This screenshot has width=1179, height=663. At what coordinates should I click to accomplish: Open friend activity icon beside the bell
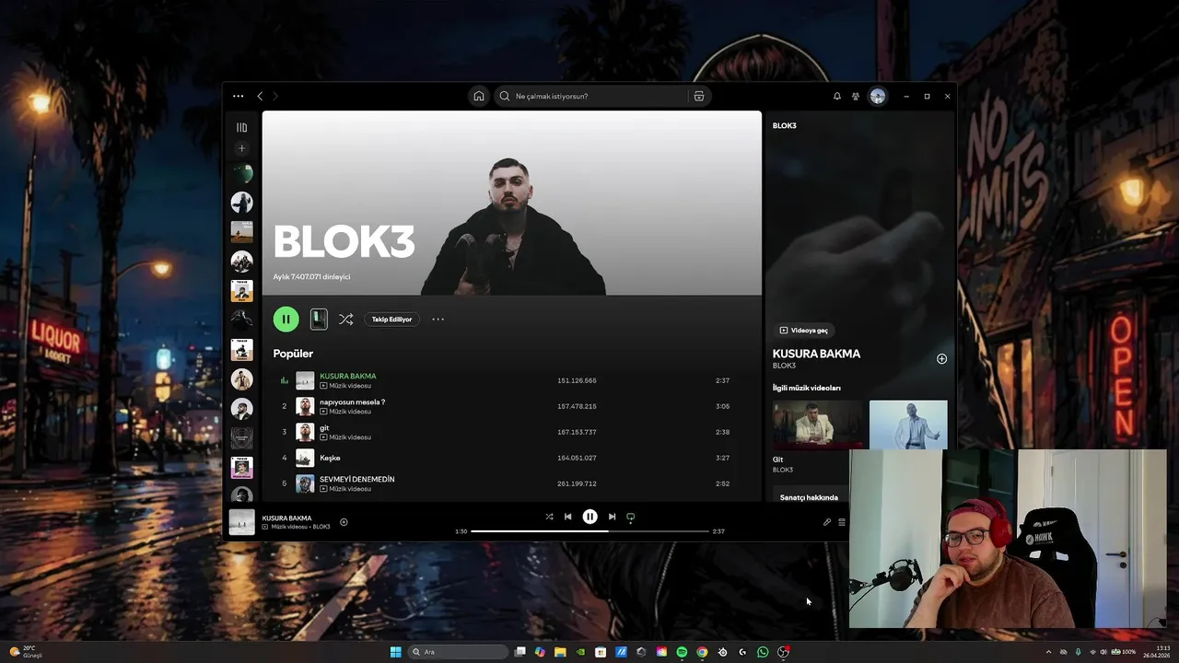pyautogui.click(x=856, y=96)
